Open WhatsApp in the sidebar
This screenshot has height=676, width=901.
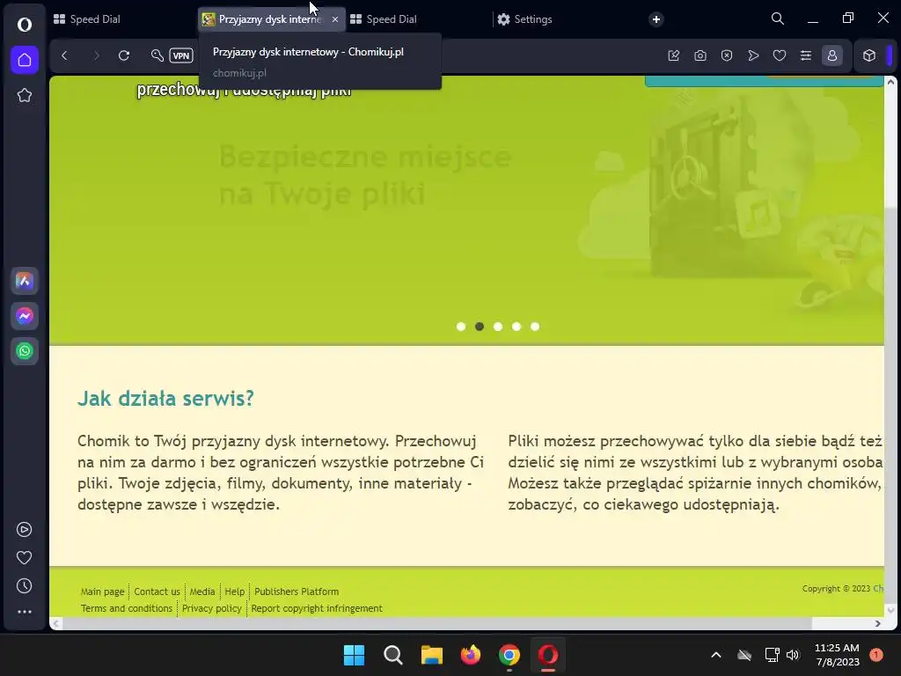[24, 350]
